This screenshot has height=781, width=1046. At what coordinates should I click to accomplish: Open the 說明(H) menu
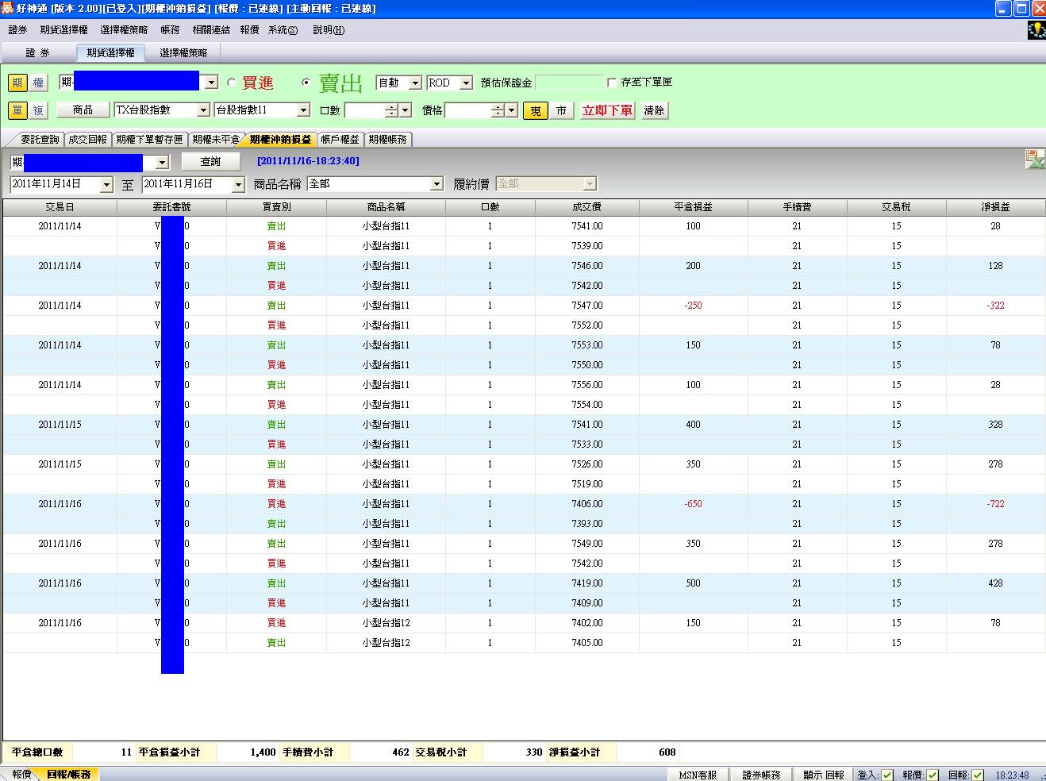click(329, 30)
